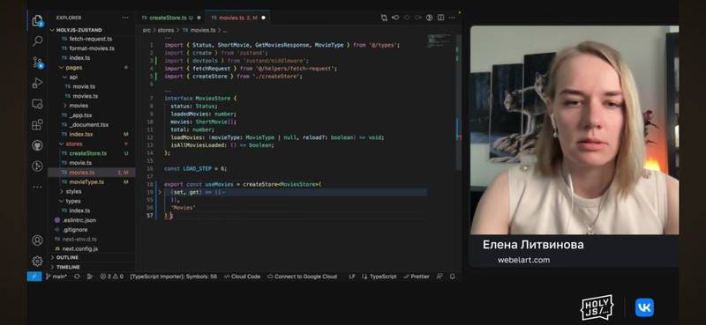706x325 pixels.
Task: Open the Extensions view
Action: point(37,124)
